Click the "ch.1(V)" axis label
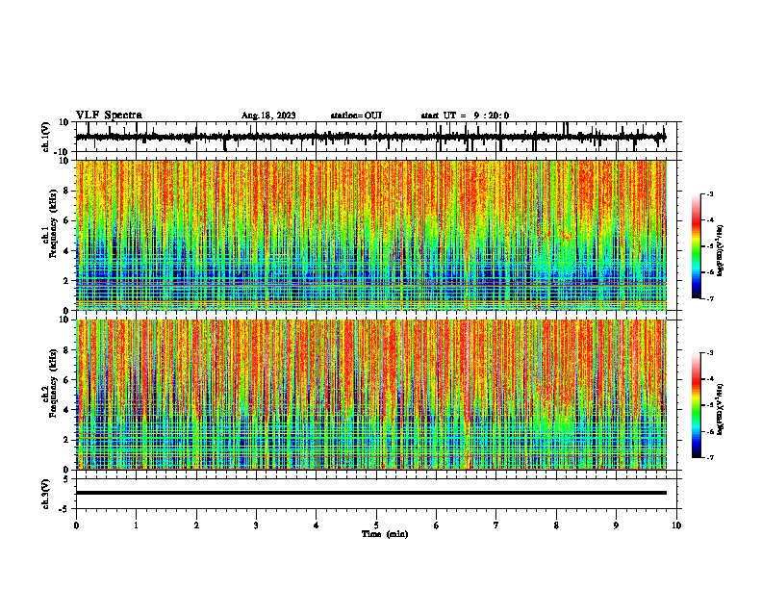Image resolution: width=762 pixels, height=589 pixels. coord(46,137)
